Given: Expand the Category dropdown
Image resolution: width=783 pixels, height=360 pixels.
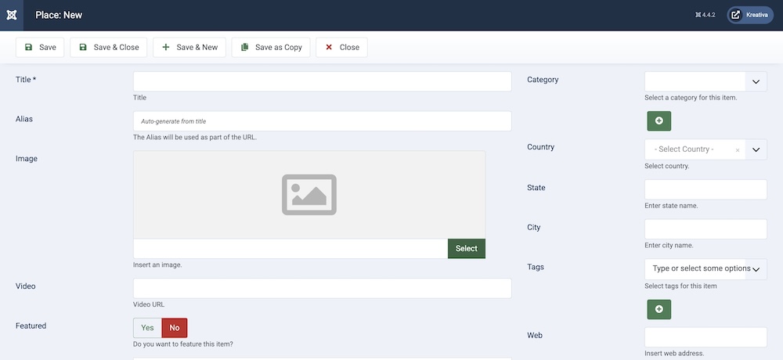Looking at the screenshot, I should [x=756, y=81].
